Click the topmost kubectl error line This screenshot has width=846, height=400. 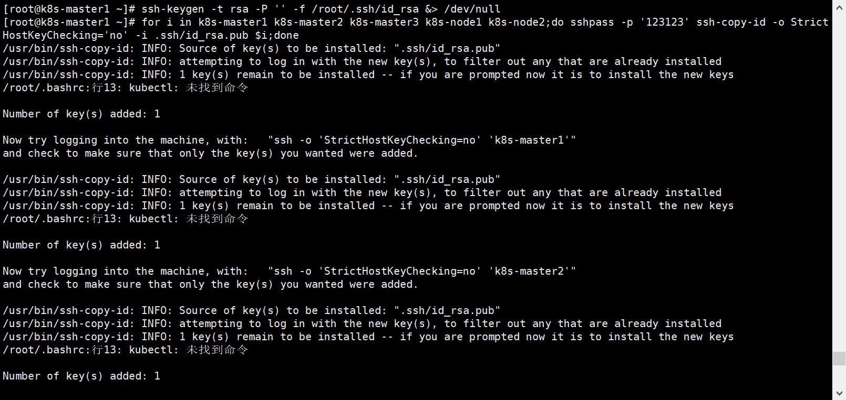[125, 88]
